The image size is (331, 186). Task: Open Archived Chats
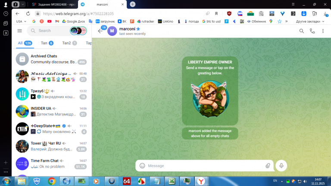52,59
